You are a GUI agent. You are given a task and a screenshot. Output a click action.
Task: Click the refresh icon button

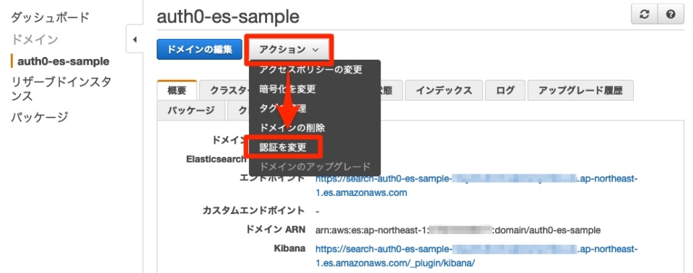[645, 15]
